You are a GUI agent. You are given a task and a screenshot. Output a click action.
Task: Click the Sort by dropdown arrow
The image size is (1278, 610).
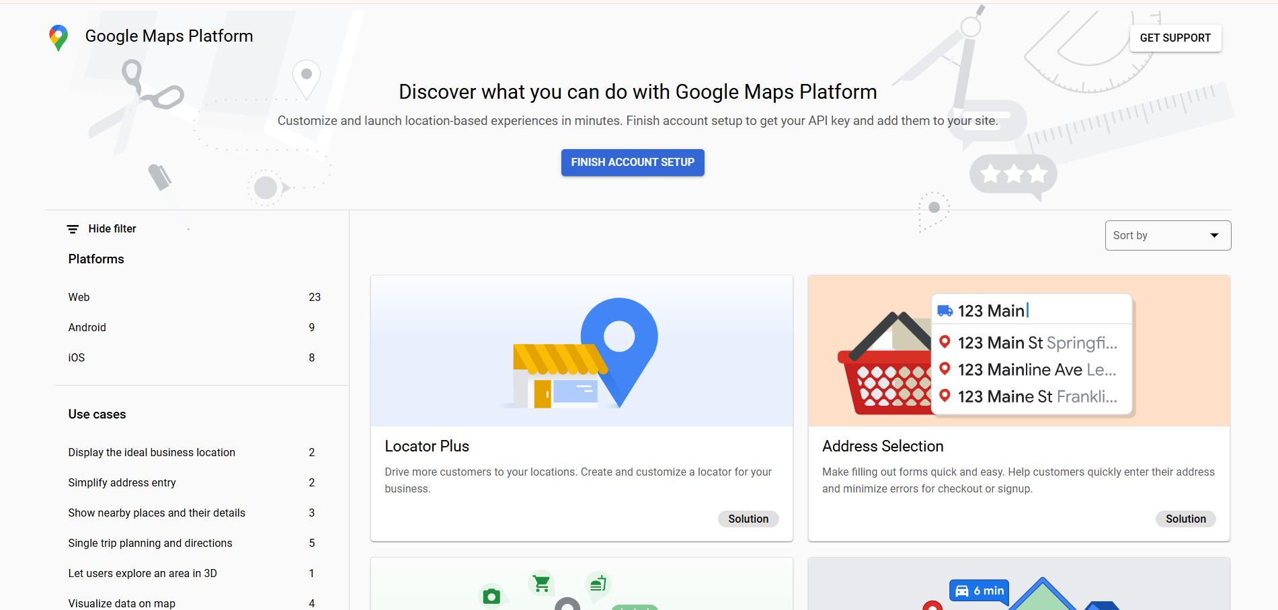(1213, 235)
